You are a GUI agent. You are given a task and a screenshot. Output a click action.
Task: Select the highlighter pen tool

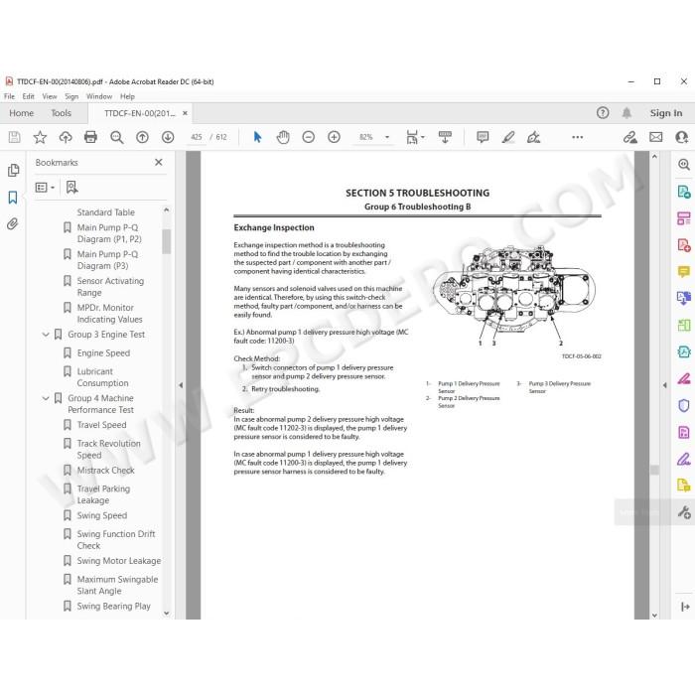(x=508, y=137)
